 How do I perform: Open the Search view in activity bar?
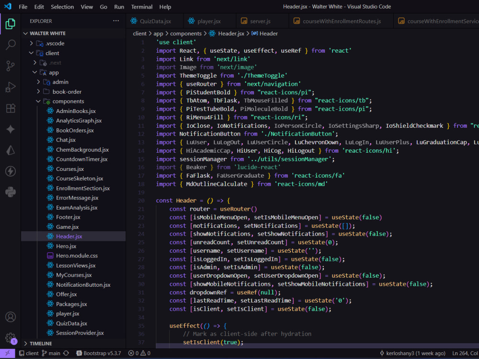[x=11, y=45]
